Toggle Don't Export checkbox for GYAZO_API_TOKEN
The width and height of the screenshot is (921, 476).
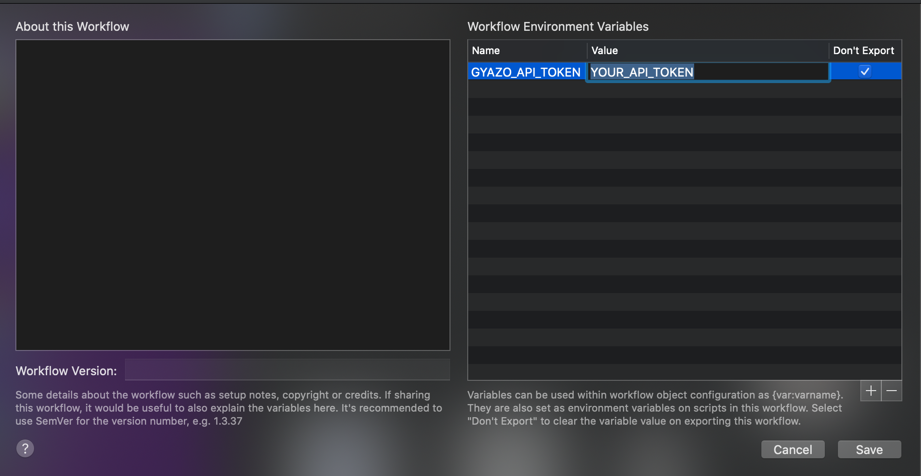(865, 71)
